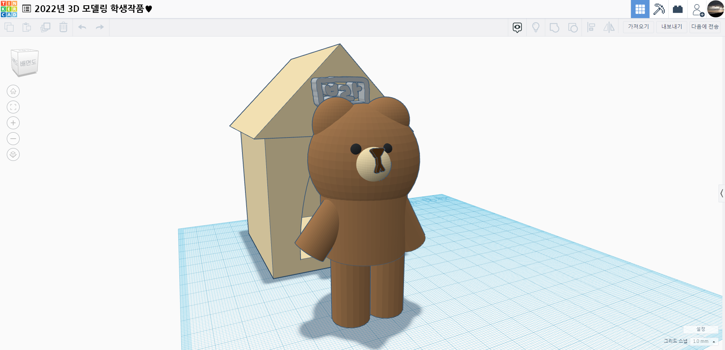
Task: Open the user profile avatar
Action: (x=716, y=9)
